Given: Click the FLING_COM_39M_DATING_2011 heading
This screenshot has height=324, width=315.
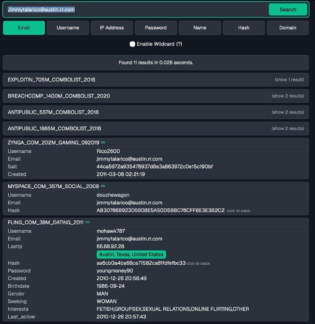Looking at the screenshot, I should tap(46, 222).
